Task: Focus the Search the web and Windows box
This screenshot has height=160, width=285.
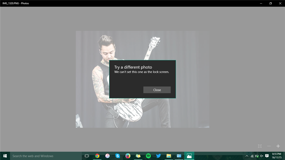Action: click(46, 156)
